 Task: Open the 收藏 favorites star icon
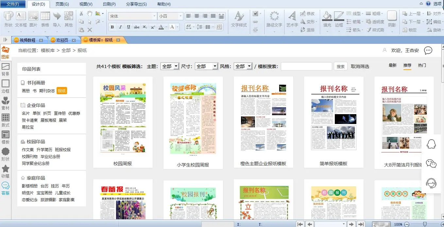5,171
